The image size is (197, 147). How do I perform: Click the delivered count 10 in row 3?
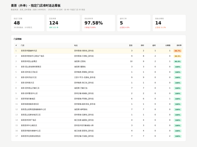pos(131,61)
